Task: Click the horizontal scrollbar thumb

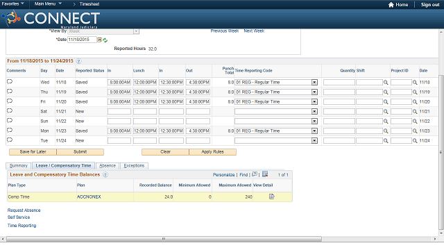Action: 164,239
